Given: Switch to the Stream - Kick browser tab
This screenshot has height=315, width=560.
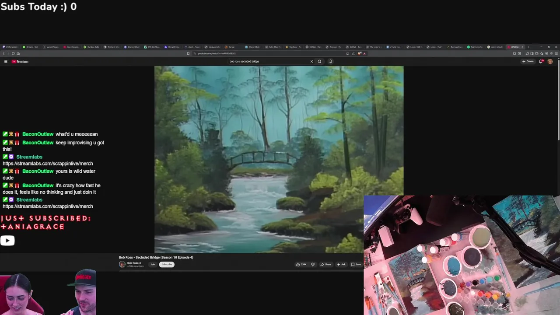Looking at the screenshot, I should click(31, 47).
